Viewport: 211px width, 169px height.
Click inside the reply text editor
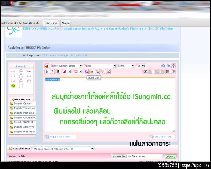(110, 105)
